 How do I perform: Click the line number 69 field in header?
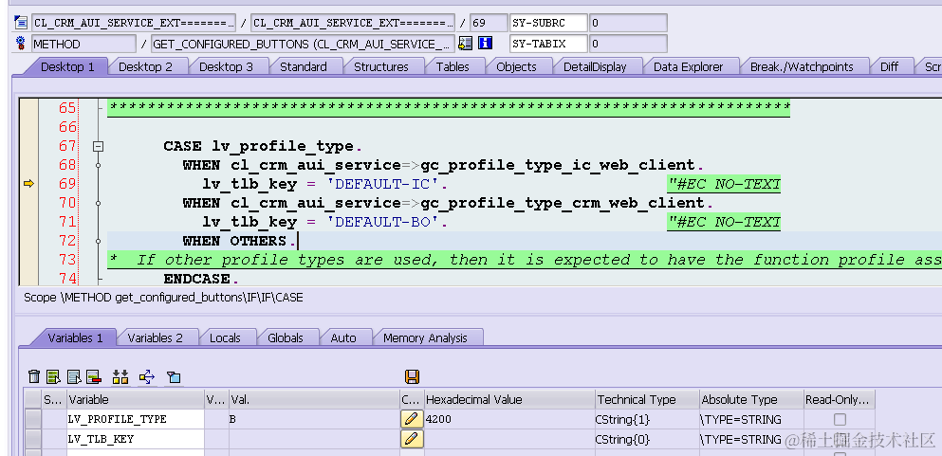(x=489, y=23)
